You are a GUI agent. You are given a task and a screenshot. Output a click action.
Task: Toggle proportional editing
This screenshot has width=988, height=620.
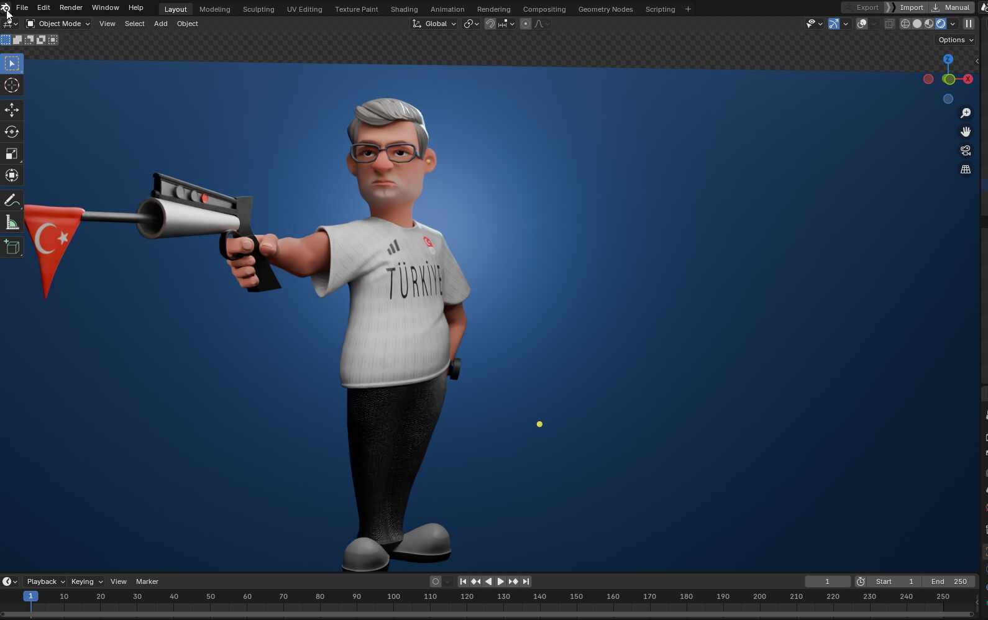click(526, 24)
